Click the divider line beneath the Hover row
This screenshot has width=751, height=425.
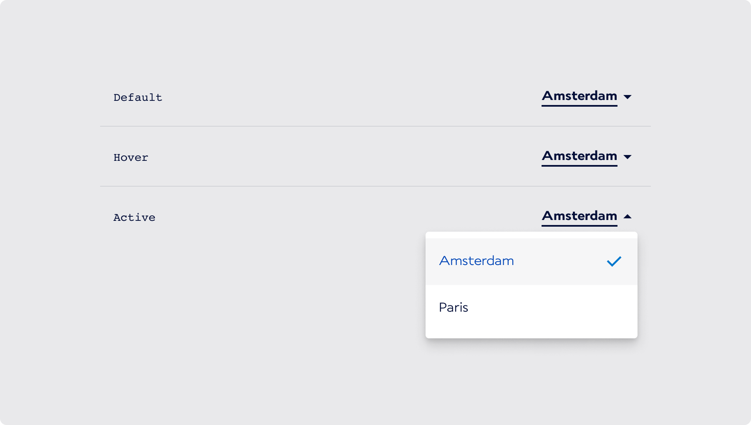375,186
